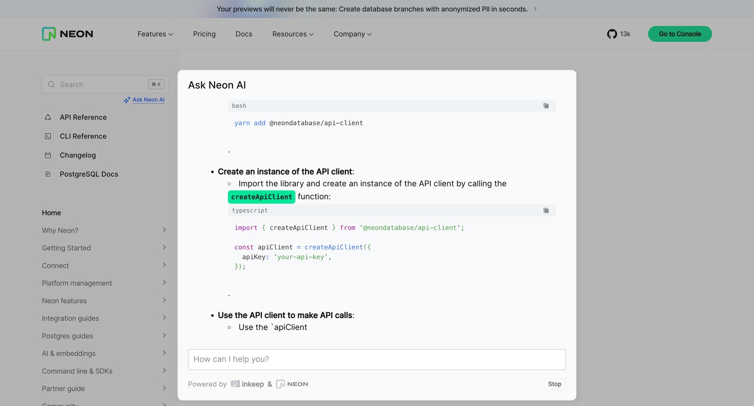Open the Partner guide sidebar item
This screenshot has height=406, width=754.
pyautogui.click(x=63, y=389)
